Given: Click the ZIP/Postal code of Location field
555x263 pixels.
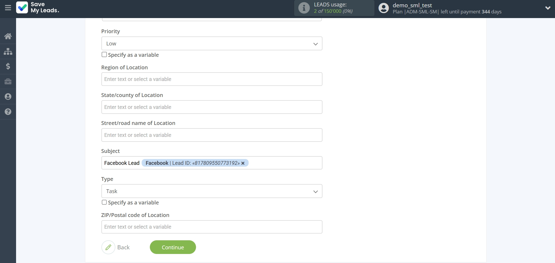Looking at the screenshot, I should pos(211,227).
